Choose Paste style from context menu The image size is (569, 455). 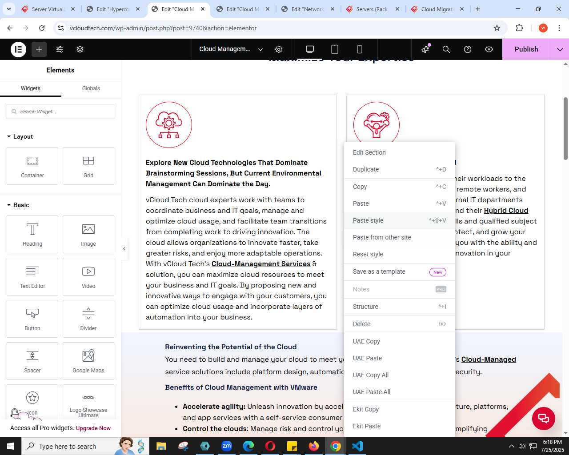tap(400, 220)
